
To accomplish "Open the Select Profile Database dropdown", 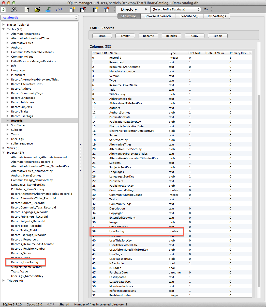I will (x=176, y=9).
